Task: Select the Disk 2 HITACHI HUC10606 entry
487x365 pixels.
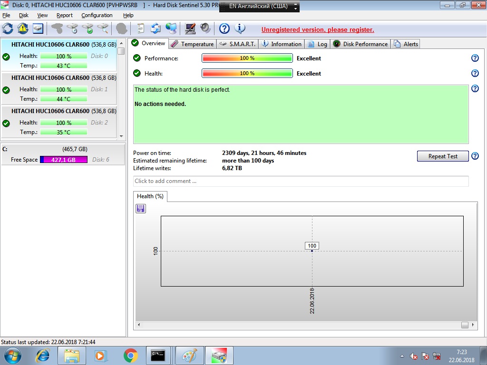Action: click(x=59, y=122)
